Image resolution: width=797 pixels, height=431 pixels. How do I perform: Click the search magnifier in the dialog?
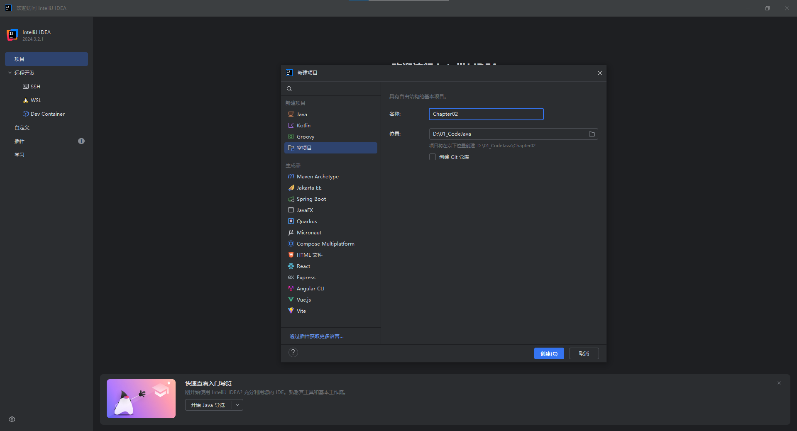click(289, 89)
